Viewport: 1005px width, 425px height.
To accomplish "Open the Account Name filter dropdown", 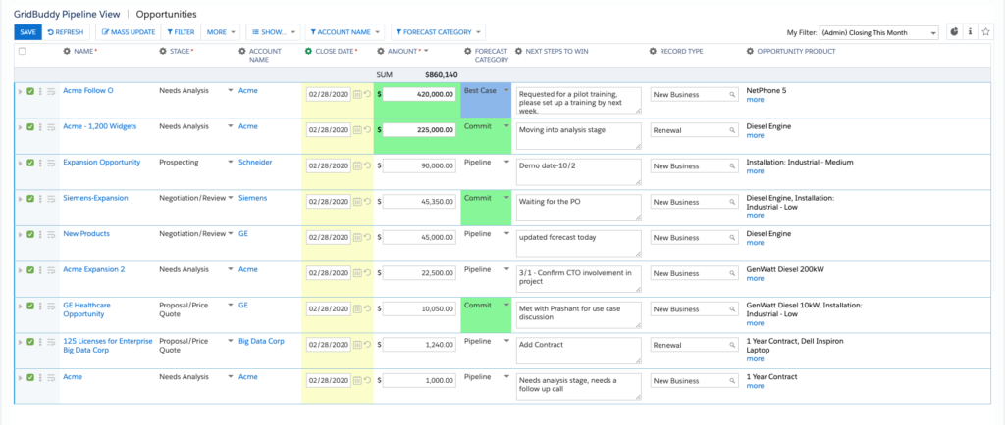I will pos(344,32).
